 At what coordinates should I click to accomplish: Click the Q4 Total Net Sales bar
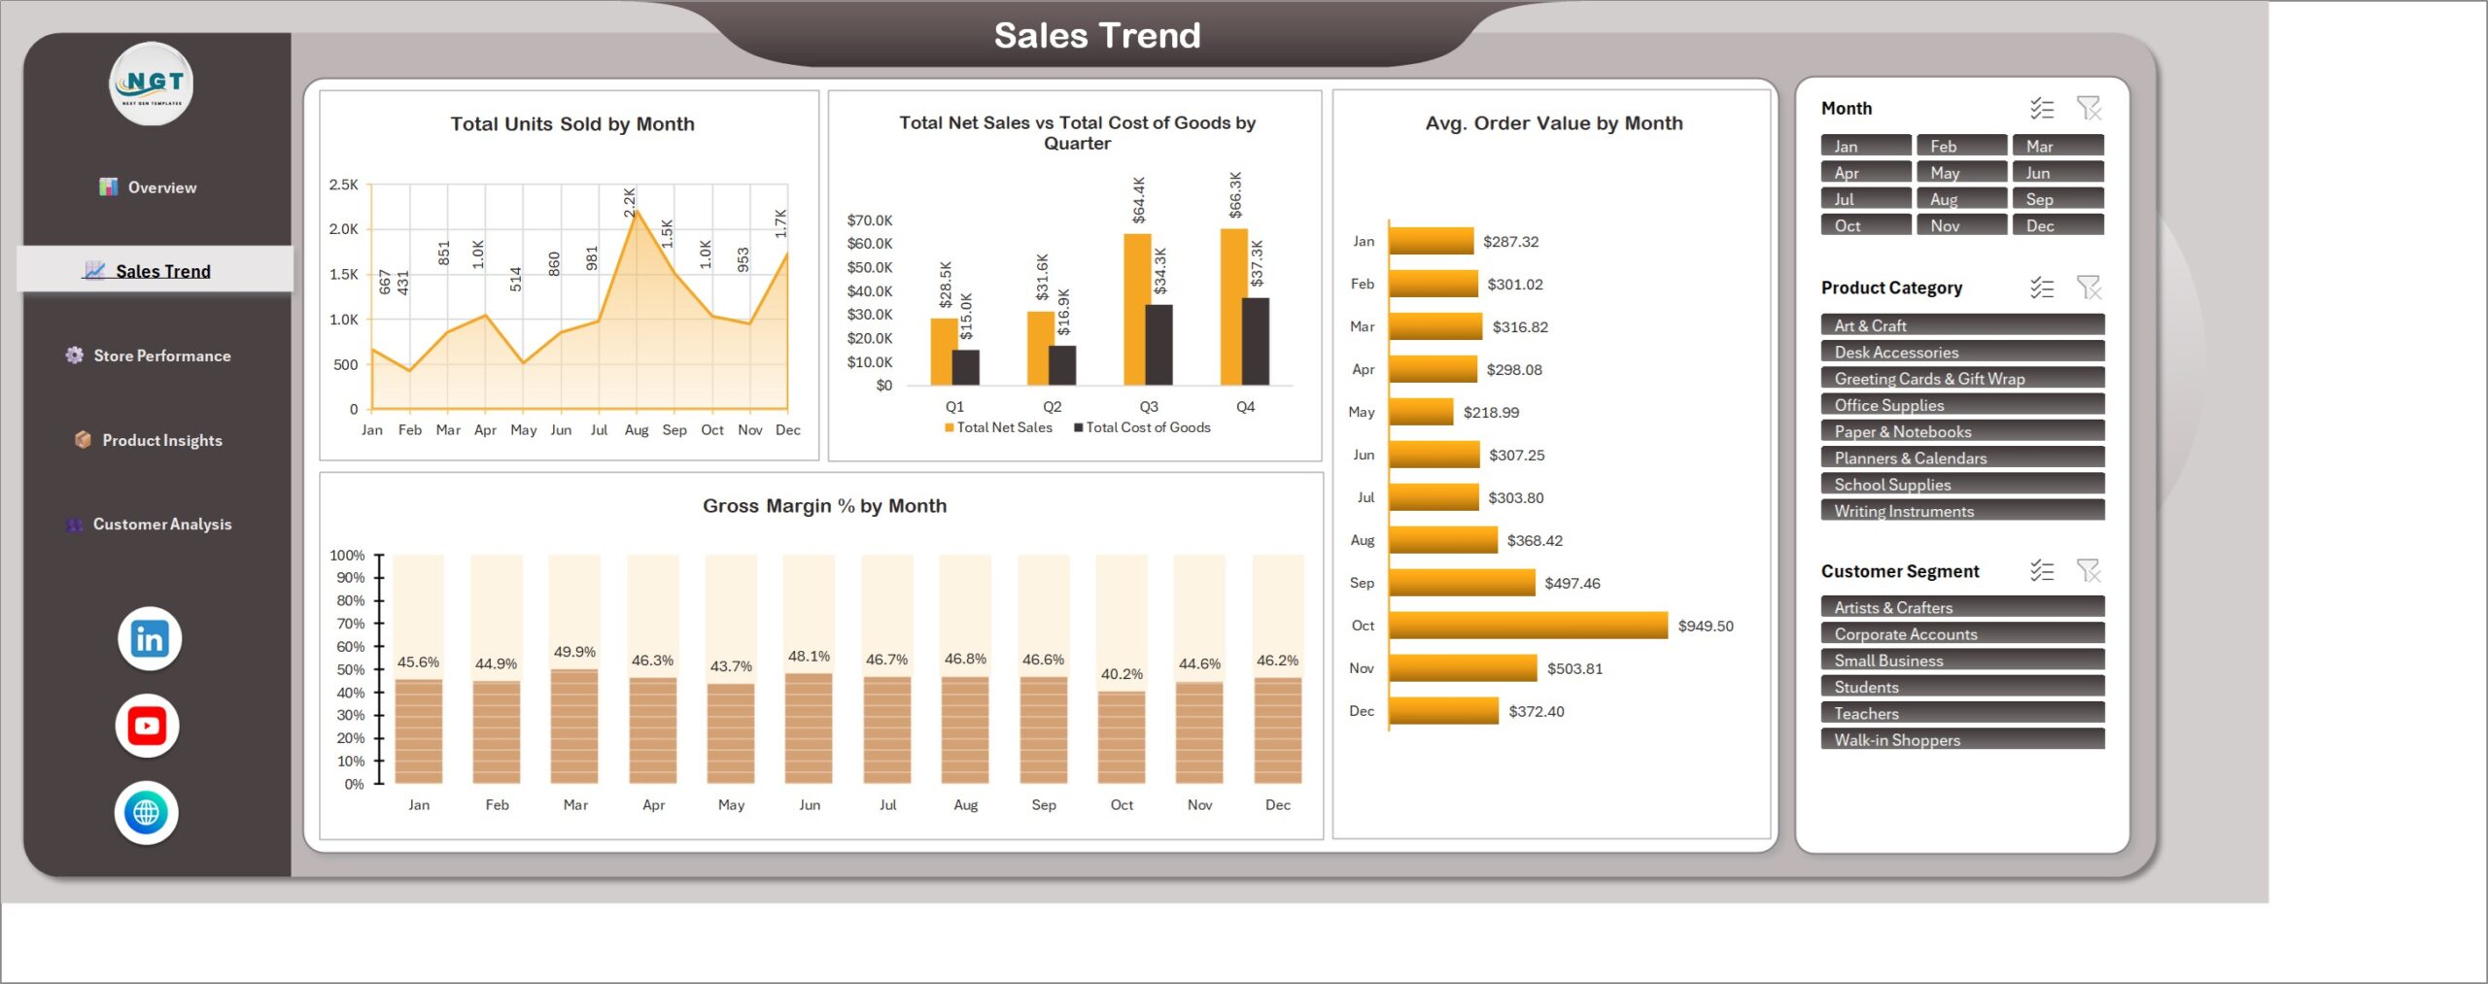point(1233,307)
